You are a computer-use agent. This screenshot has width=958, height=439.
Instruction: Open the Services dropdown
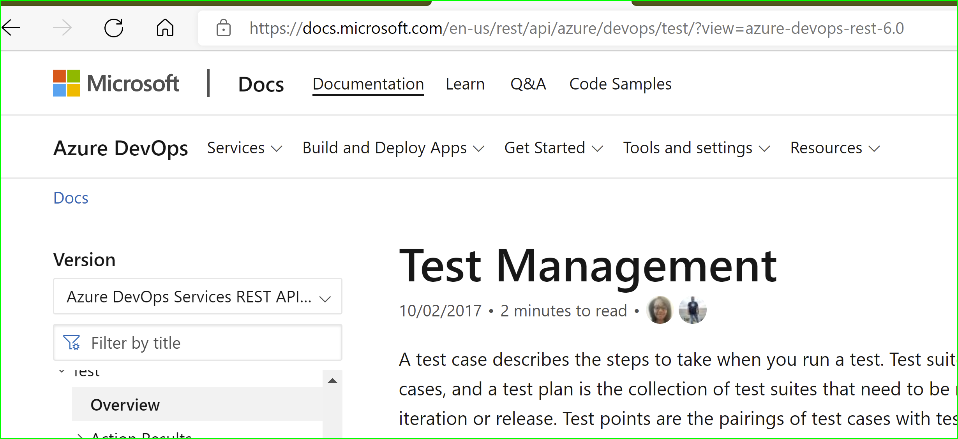244,148
